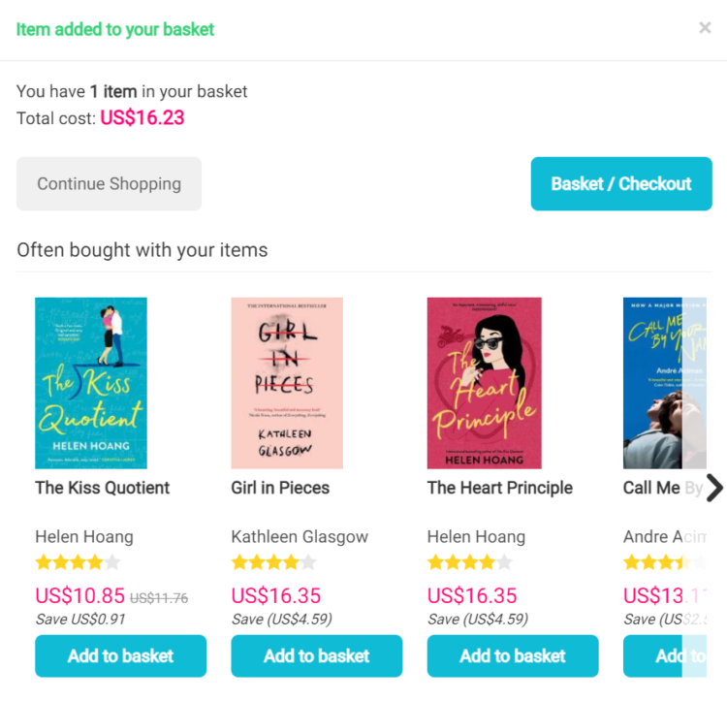Open The Heart Principle title link
Image resolution: width=727 pixels, height=701 pixels.
[x=499, y=488]
